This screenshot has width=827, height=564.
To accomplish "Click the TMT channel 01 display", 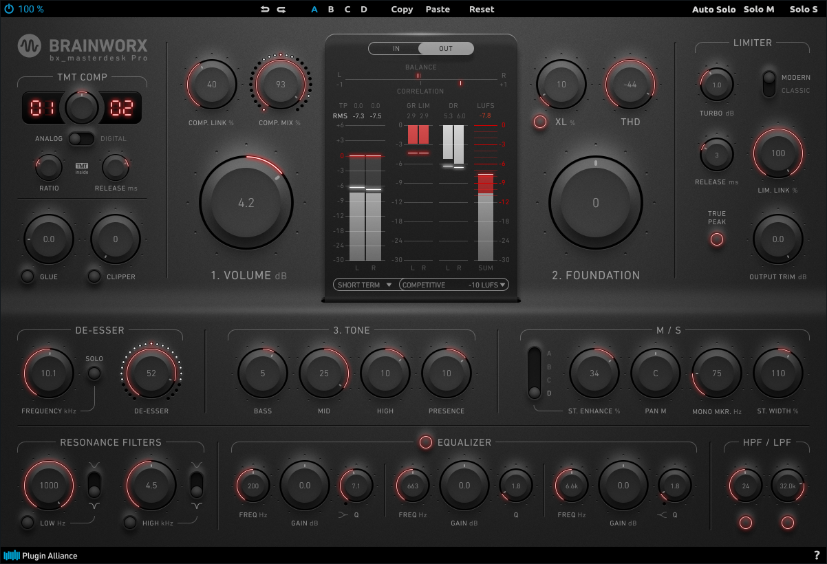I will pos(41,107).
